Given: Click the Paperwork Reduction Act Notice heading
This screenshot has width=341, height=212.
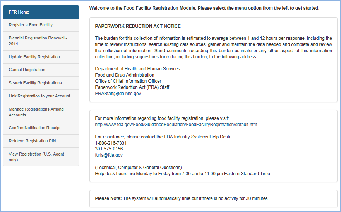Looking at the screenshot, I should pyautogui.click(x=138, y=26).
